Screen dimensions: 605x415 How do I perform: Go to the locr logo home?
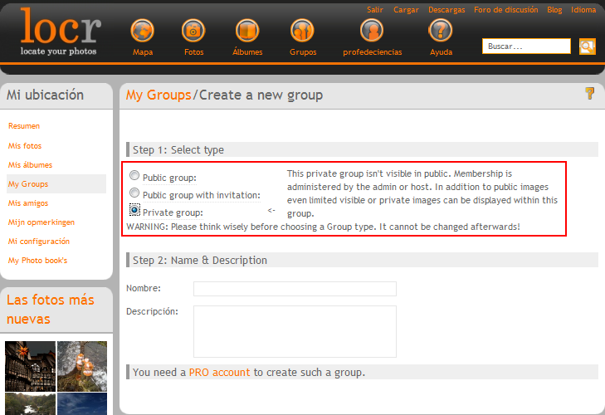[60, 32]
